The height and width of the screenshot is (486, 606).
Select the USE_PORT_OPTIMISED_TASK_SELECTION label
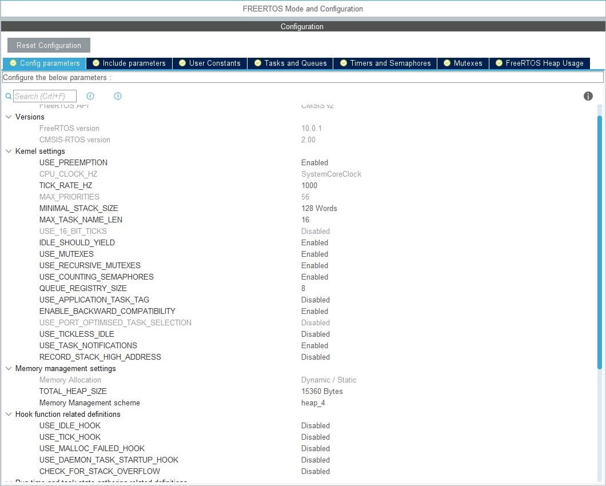tap(115, 322)
